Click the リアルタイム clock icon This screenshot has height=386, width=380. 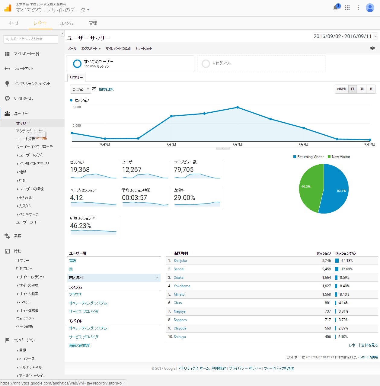pyautogui.click(x=7, y=98)
